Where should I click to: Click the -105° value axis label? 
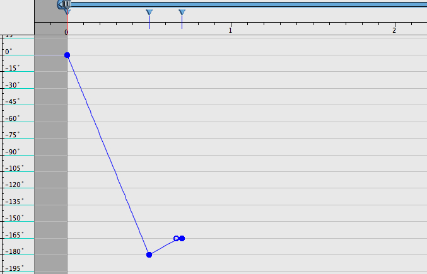(15, 168)
